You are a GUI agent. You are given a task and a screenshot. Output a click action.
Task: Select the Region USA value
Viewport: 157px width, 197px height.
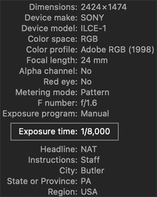click(89, 192)
